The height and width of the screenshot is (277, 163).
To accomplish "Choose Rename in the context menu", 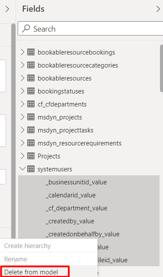I will [16, 259].
